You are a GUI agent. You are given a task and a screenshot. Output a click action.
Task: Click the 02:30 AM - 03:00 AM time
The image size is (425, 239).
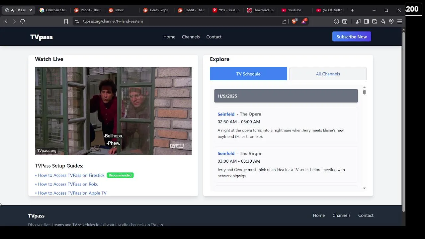point(239,122)
